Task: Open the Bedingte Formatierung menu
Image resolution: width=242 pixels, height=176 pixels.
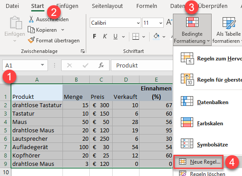Action: pos(192,30)
